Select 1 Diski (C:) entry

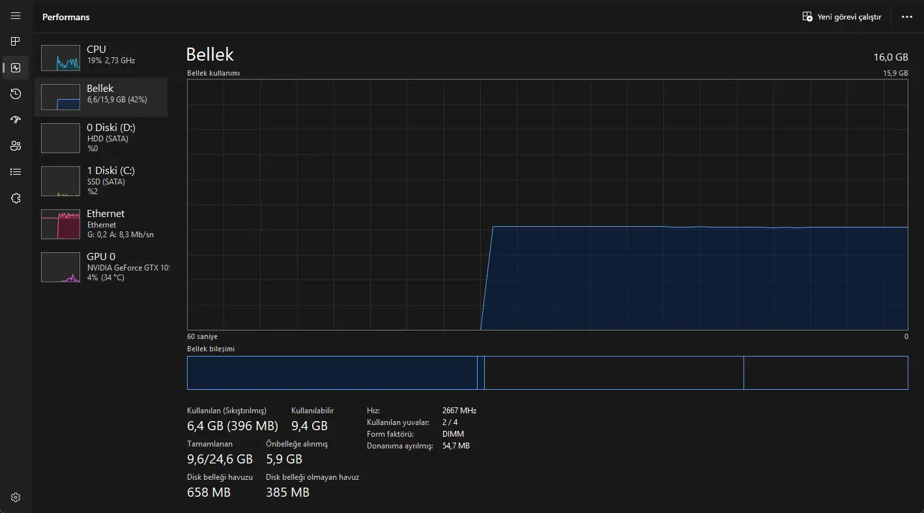point(101,181)
